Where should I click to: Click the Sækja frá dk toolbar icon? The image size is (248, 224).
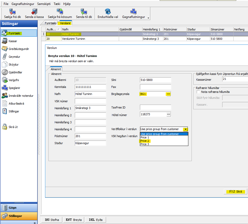12,11
